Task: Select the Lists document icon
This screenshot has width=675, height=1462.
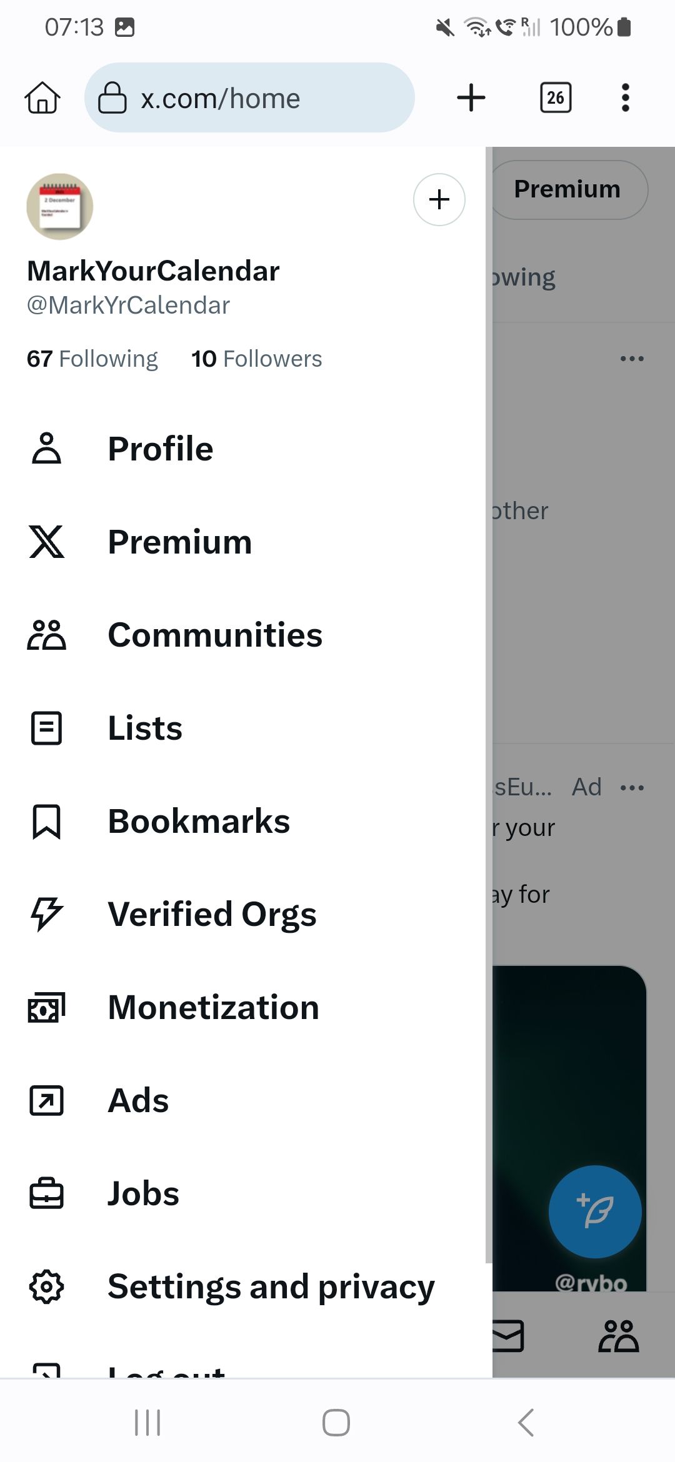Action: pyautogui.click(x=46, y=728)
